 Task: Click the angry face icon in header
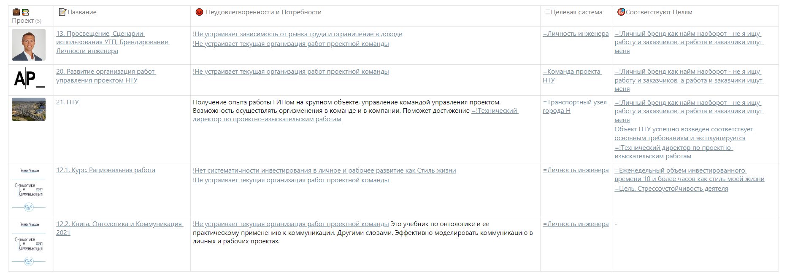point(199,12)
